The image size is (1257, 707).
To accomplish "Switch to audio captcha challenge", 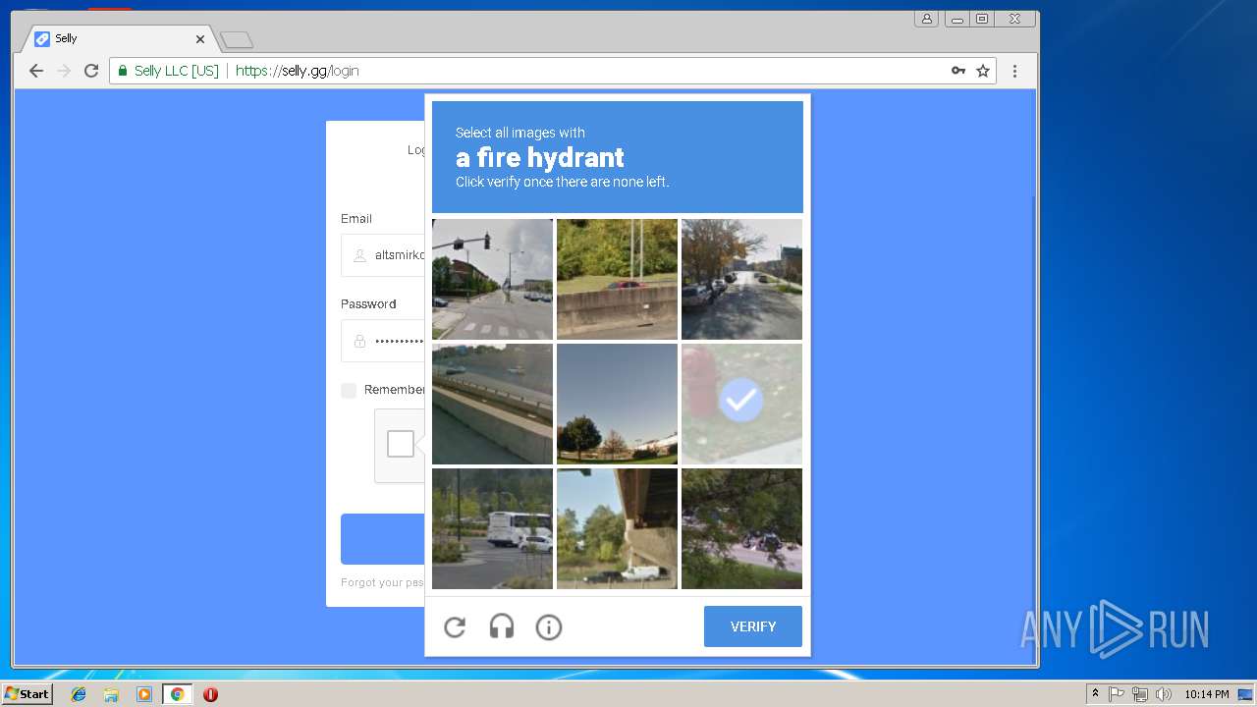I will 502,626.
